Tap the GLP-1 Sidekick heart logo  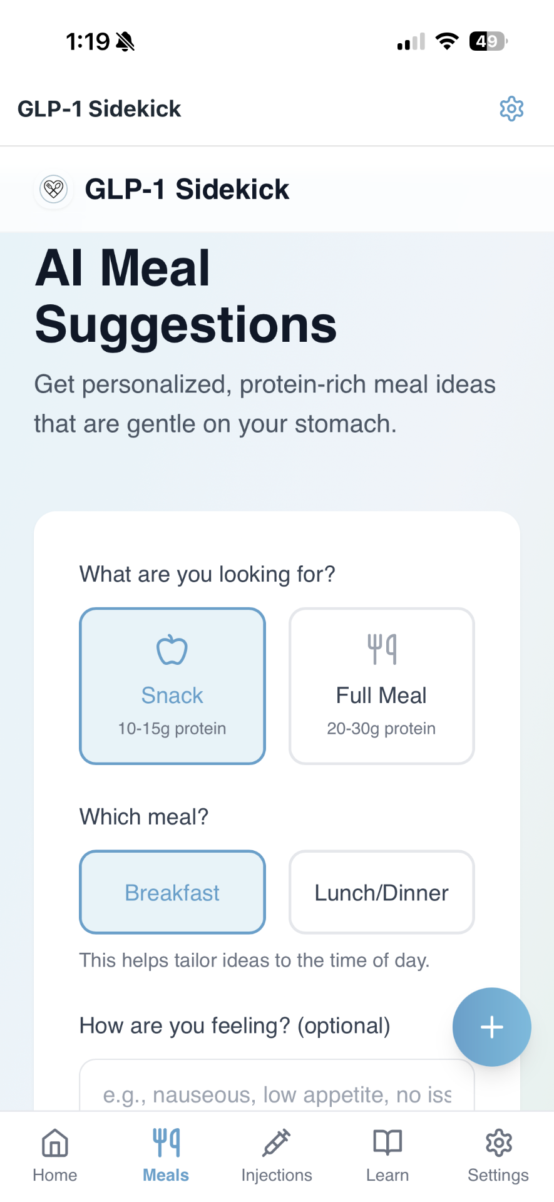click(54, 188)
